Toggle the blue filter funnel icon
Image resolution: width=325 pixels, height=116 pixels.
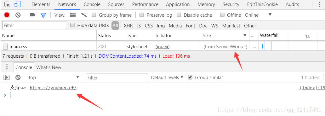[43, 15]
